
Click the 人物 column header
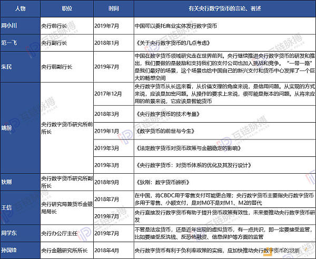tap(20, 8)
